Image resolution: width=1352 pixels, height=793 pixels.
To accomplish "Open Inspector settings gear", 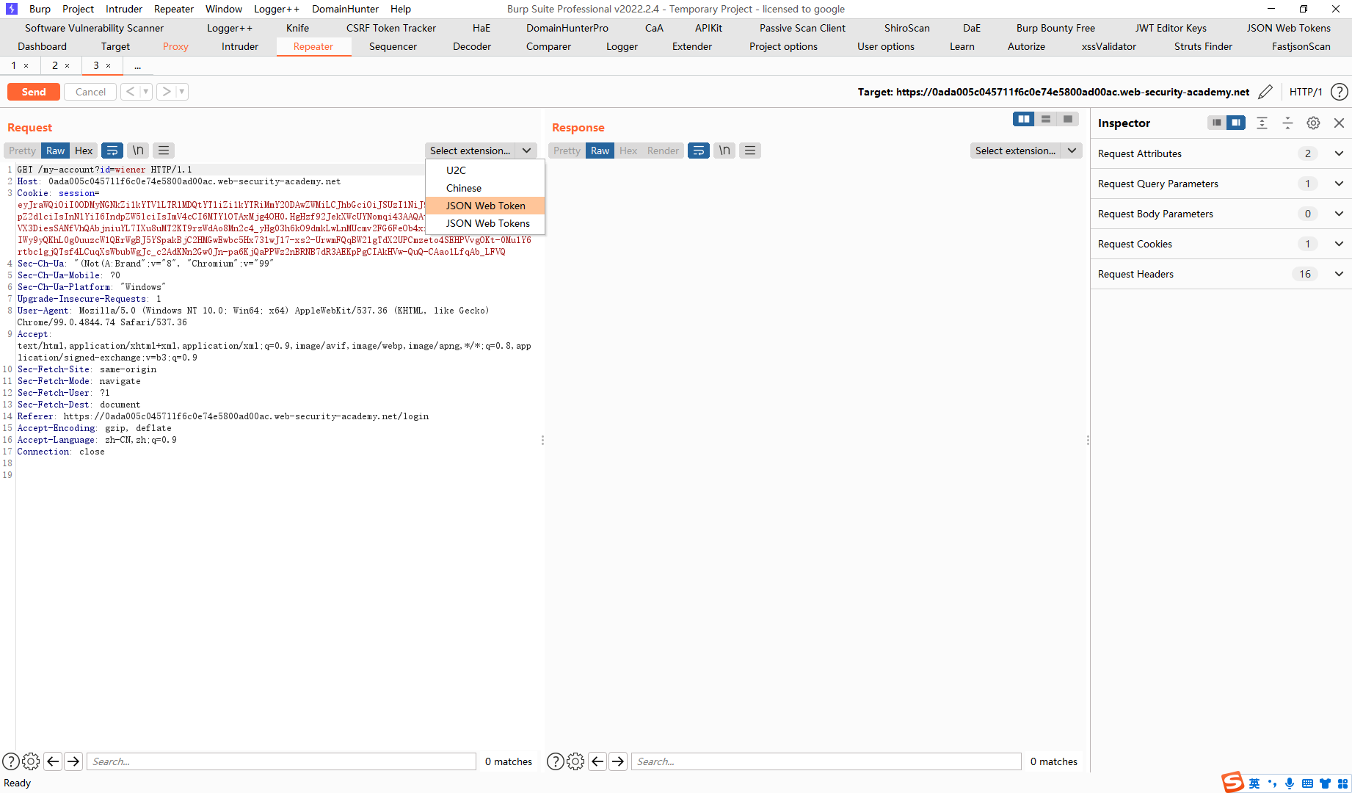I will 1313,123.
